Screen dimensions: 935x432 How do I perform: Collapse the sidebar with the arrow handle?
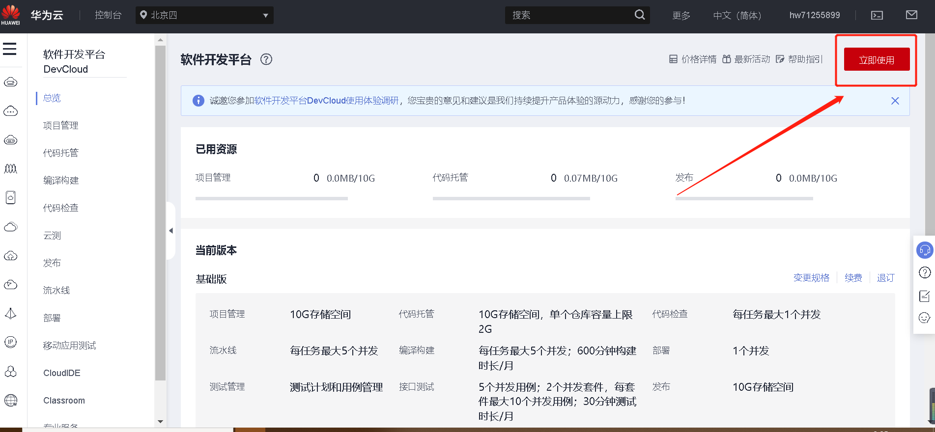point(171,231)
